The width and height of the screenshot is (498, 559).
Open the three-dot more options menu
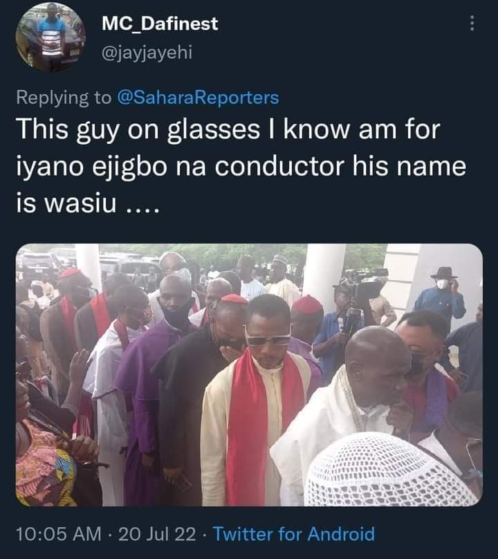click(472, 23)
